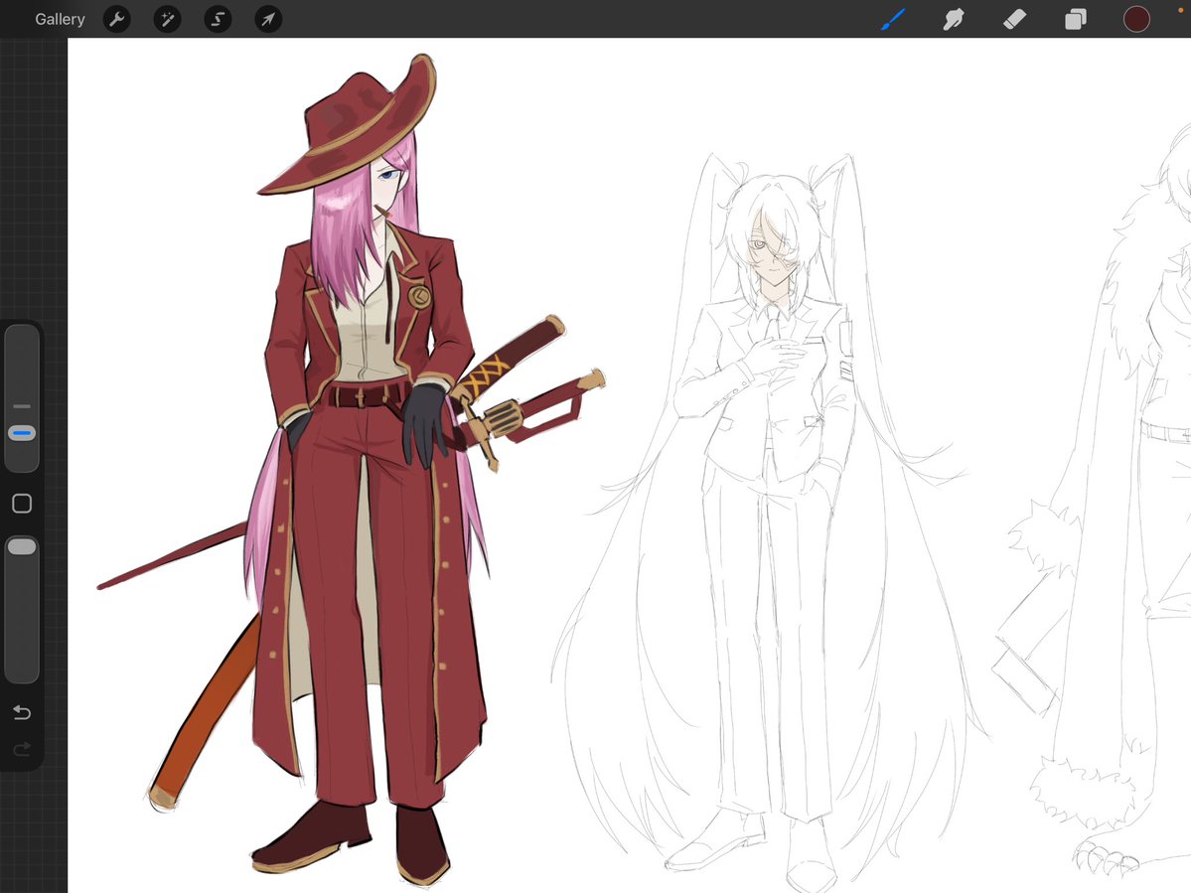Screen dimensions: 1191x893
Task: Open the Layers panel
Action: click(1076, 19)
